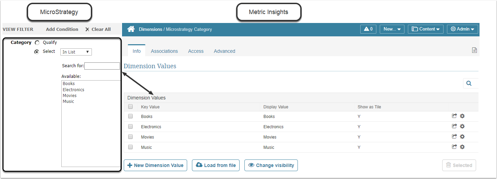Switch to the Info tab

coord(137,51)
